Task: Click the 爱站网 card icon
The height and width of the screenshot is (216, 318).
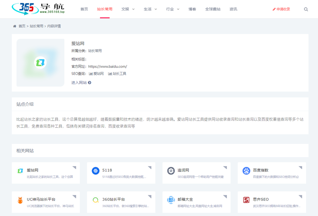Action: coord(20,171)
